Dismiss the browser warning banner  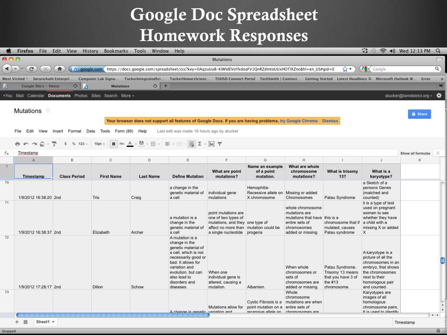pos(330,121)
